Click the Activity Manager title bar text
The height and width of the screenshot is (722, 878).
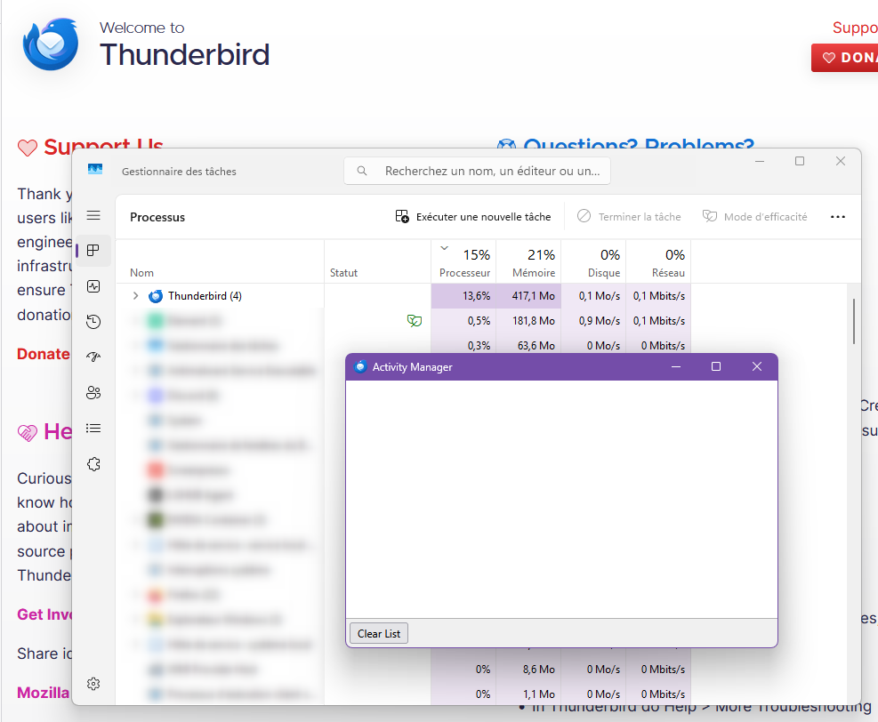[412, 367]
